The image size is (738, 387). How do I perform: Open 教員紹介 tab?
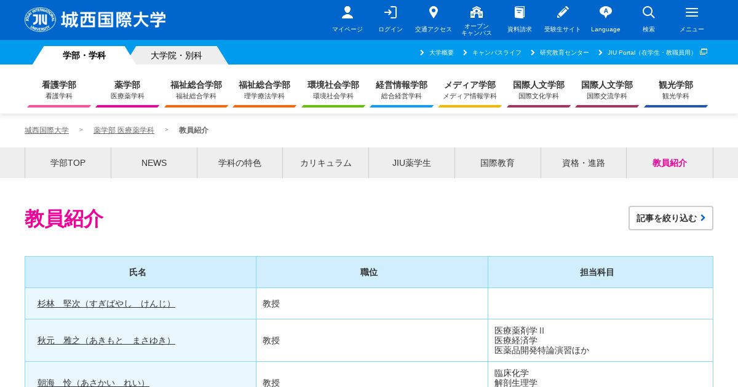(670, 163)
